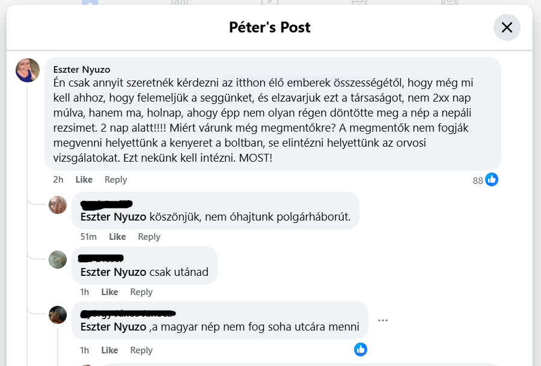Open avatar of the 'csak utánad' reply author
Viewport: 541px width, 366px height.
point(58,259)
